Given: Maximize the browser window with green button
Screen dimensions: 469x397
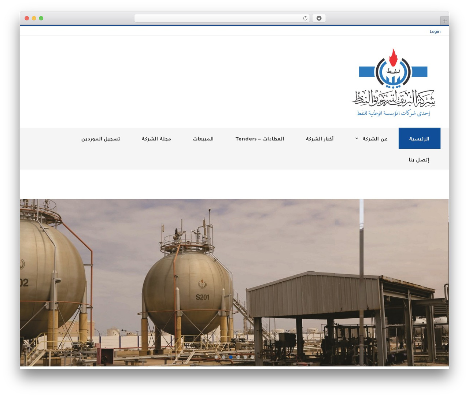Looking at the screenshot, I should click(41, 18).
